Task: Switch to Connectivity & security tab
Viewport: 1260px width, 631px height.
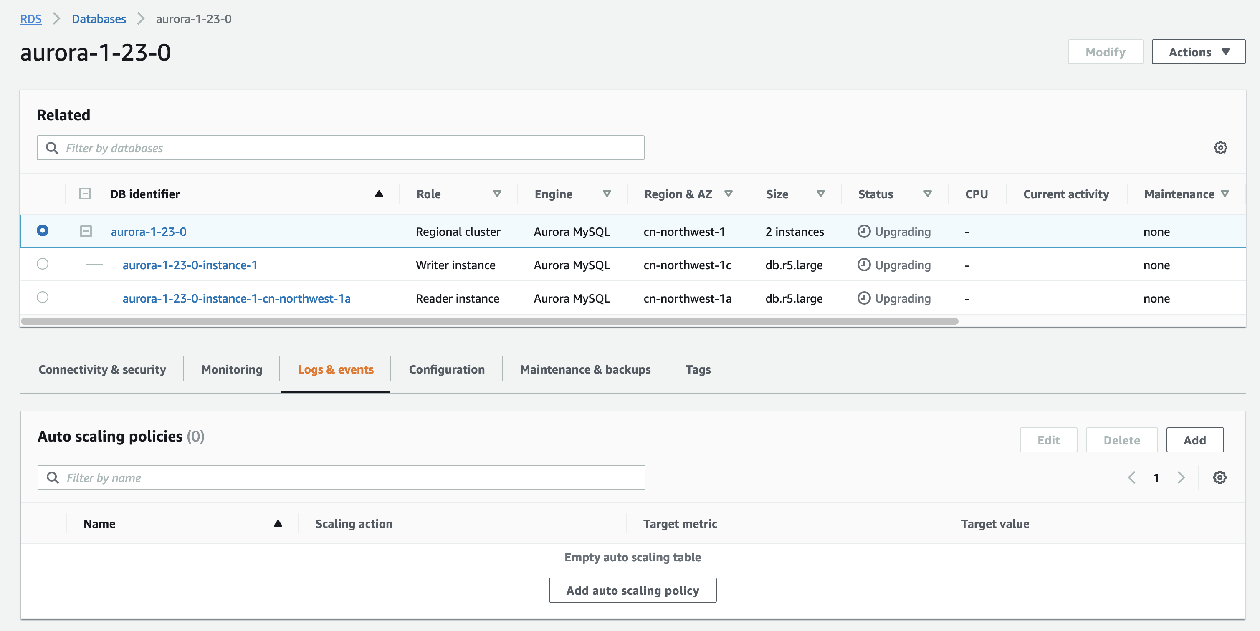Action: point(102,369)
